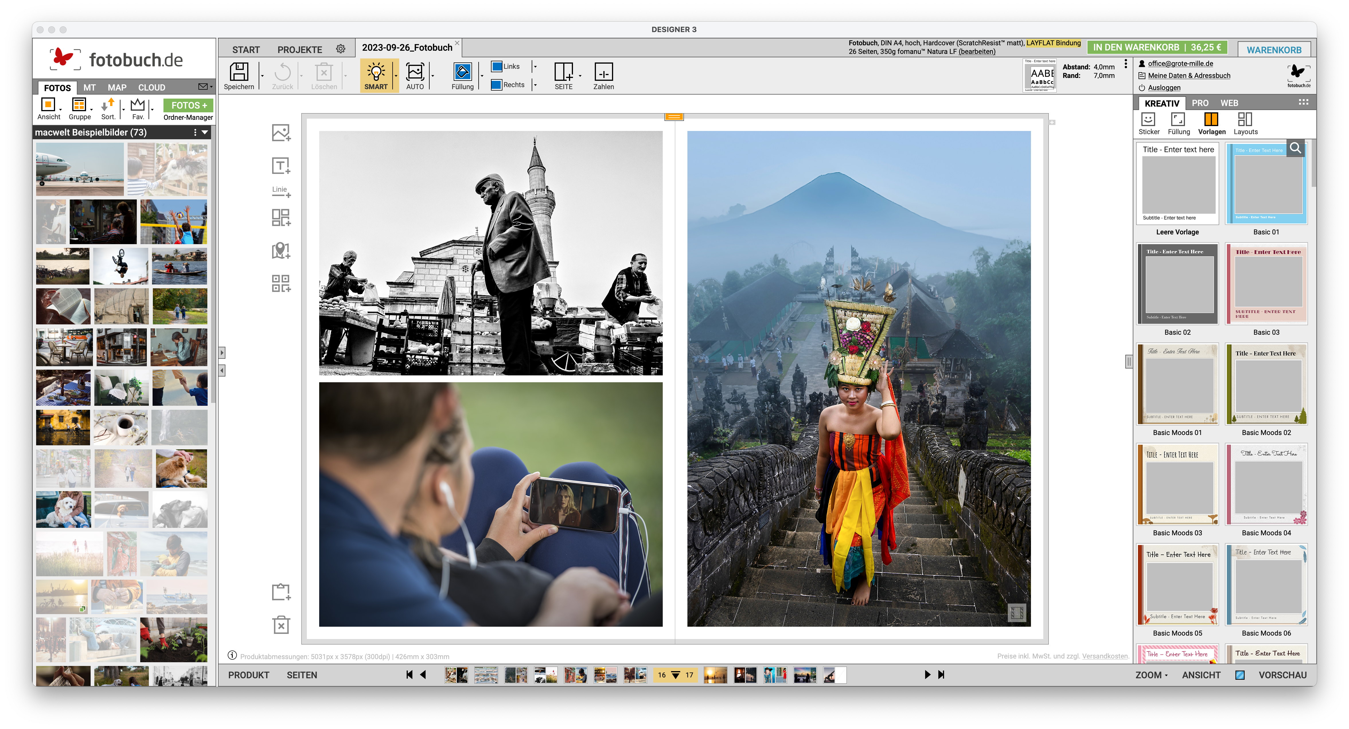This screenshot has width=1349, height=729.
Task: Open Meine Daten & Adressbuch link
Action: 1189,75
